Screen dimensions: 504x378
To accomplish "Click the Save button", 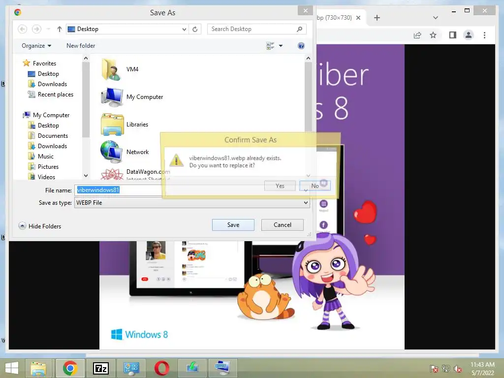I will [x=233, y=224].
